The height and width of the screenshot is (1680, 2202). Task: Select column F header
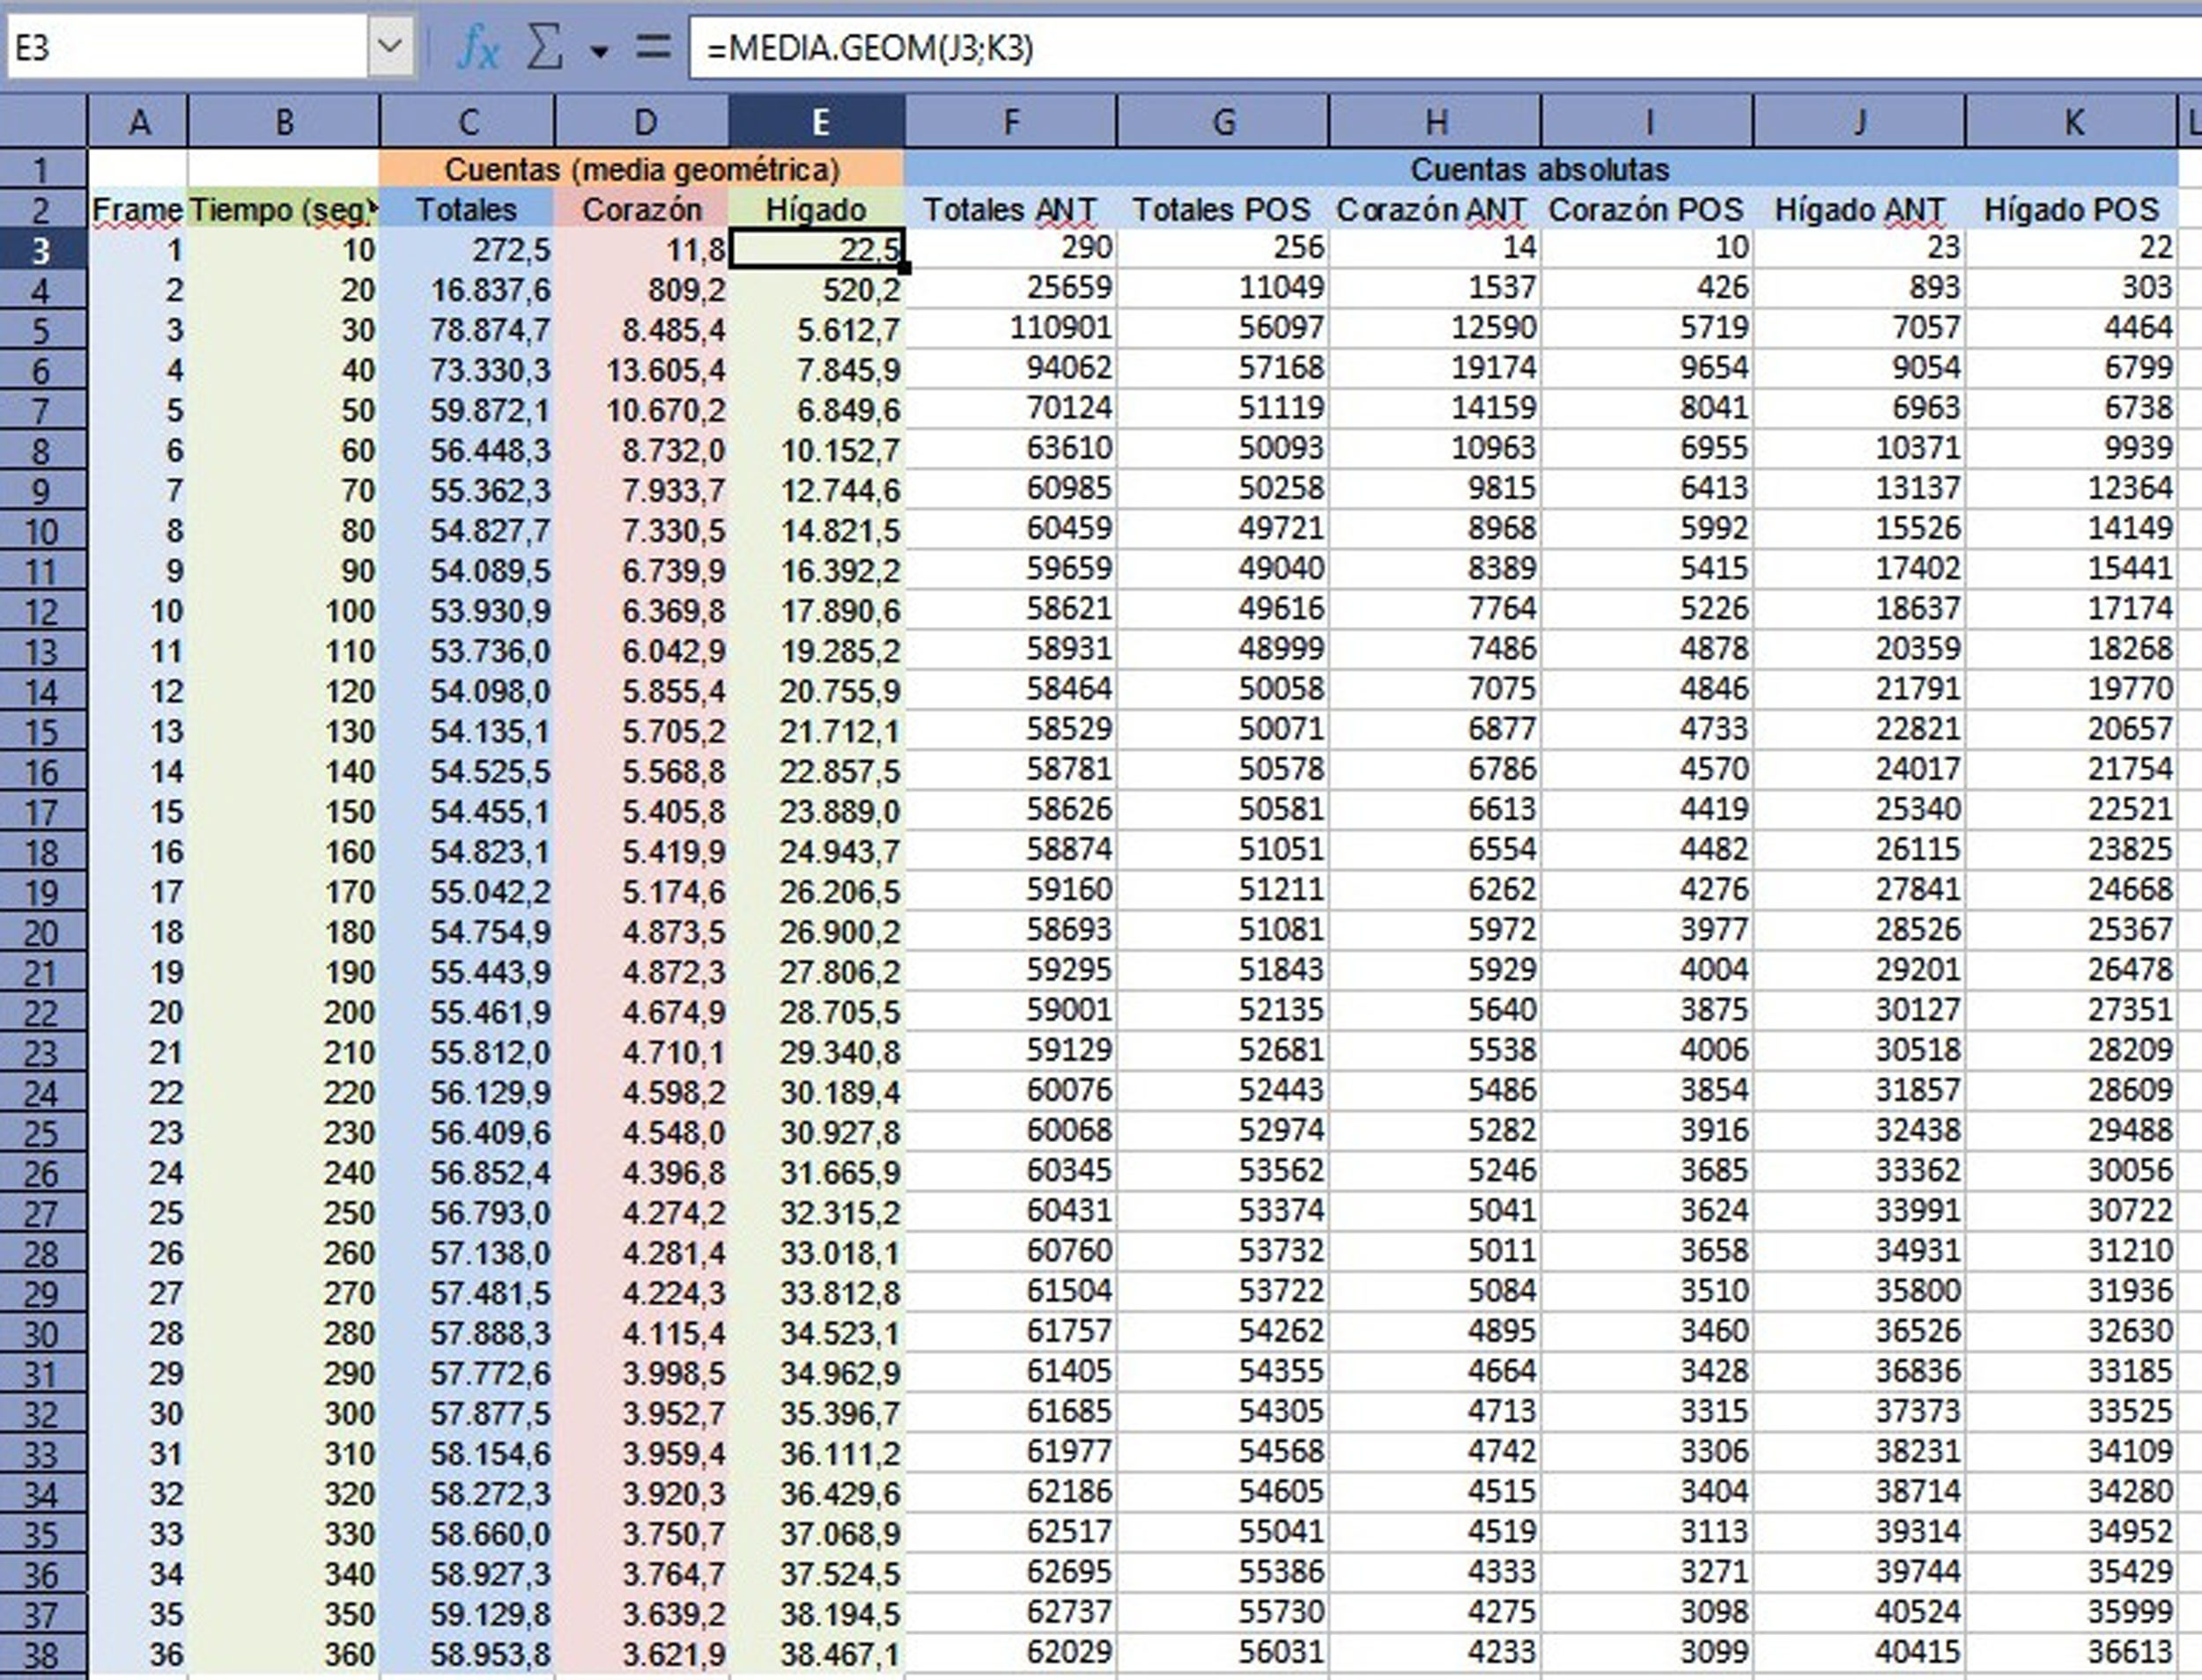pos(1010,122)
